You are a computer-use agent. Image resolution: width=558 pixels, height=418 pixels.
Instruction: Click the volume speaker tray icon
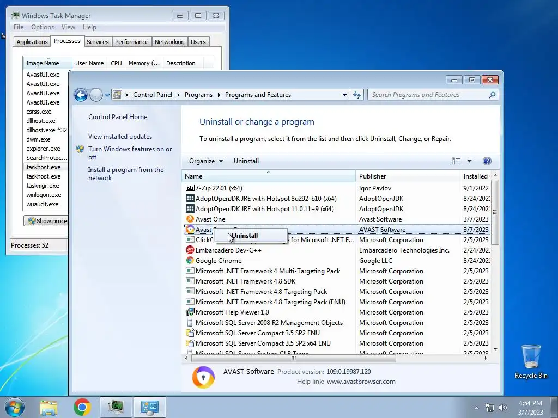503,408
